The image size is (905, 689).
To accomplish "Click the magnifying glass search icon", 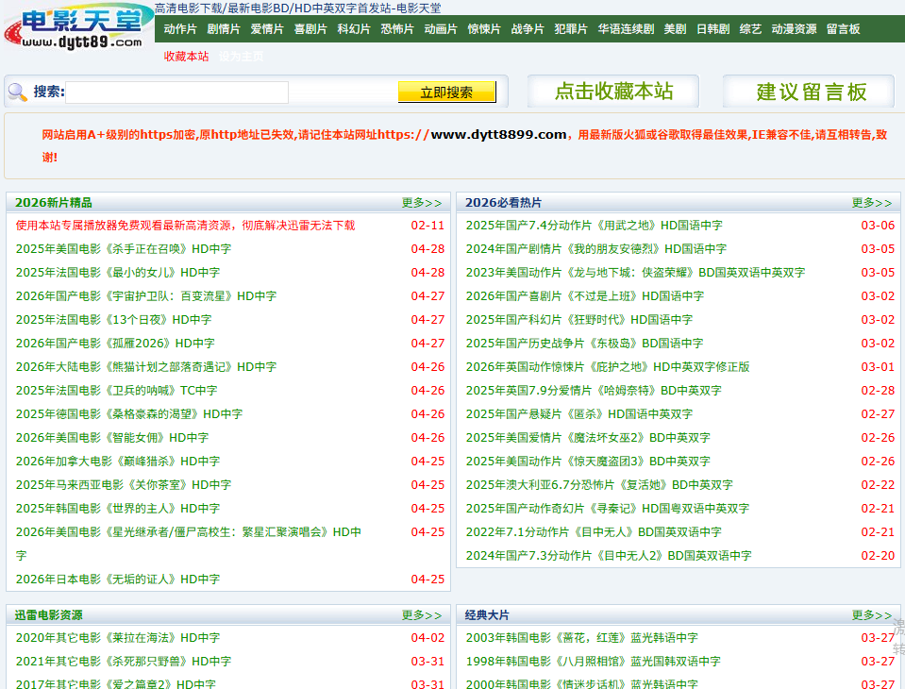I will point(17,92).
